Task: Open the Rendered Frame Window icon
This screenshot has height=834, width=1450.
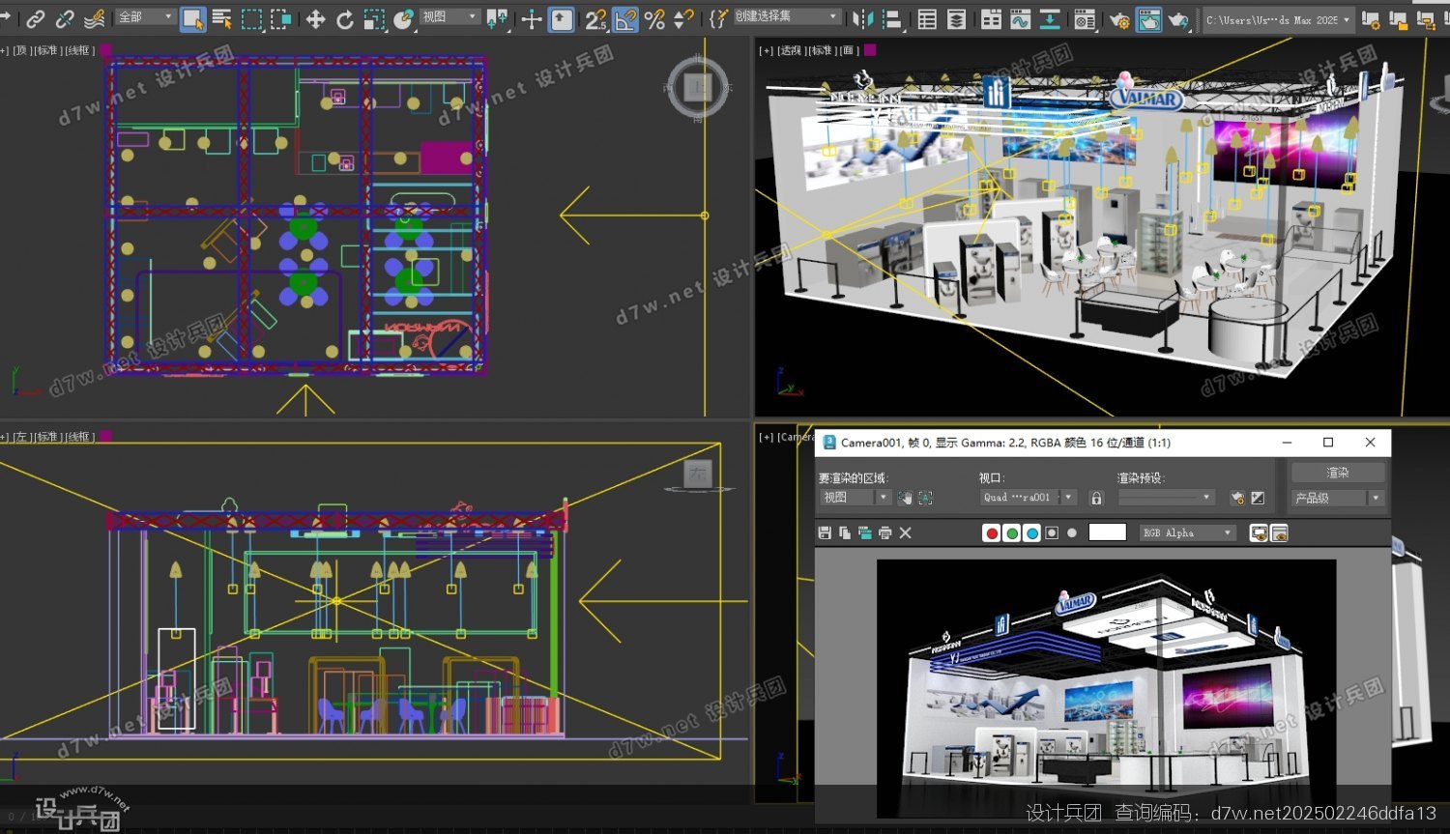Action: 1148,18
